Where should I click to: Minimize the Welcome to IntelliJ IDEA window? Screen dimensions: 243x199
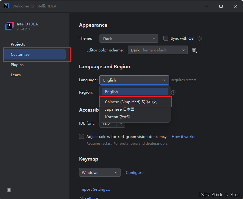click(x=206, y=6)
